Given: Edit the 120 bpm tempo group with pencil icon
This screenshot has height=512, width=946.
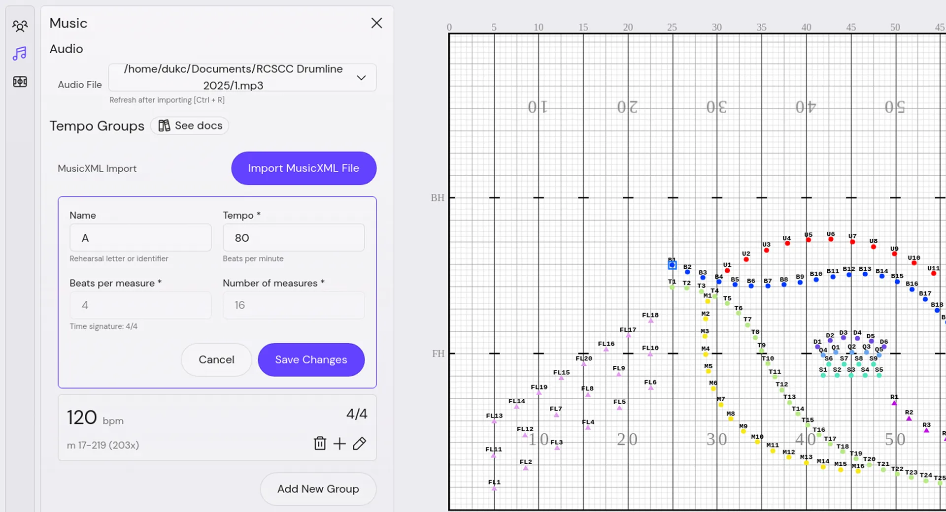Looking at the screenshot, I should (360, 444).
